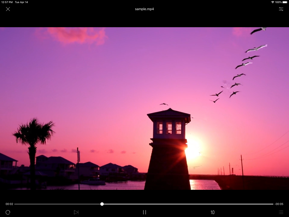This screenshot has height=217, width=289.
Task: Click the 12:57 PM clock
Action: pyautogui.click(x=7, y=2)
